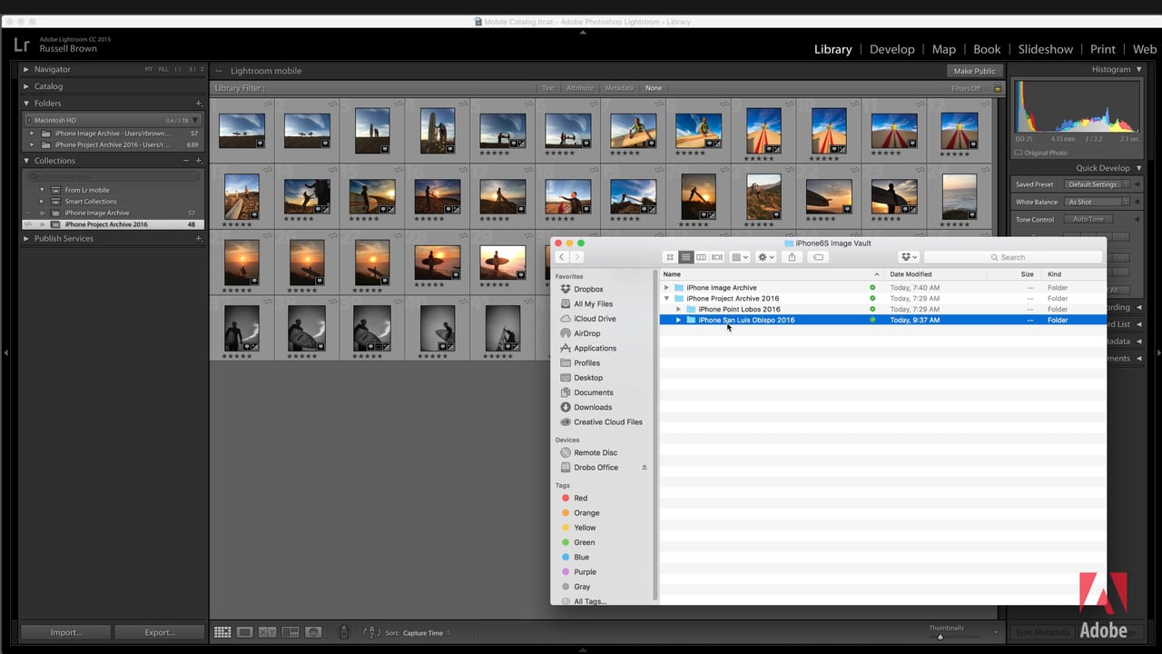Expand the Publish Services panel
This screenshot has width=1162, height=654.
pos(26,239)
